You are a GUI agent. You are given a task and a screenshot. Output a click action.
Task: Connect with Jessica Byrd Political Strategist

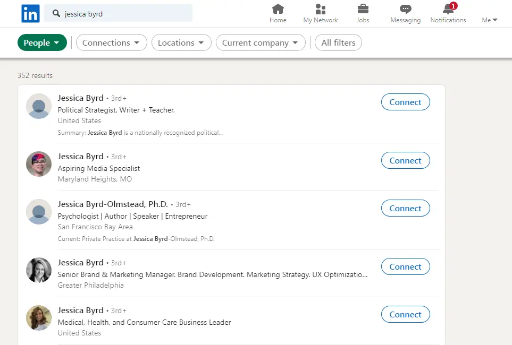[x=405, y=102]
